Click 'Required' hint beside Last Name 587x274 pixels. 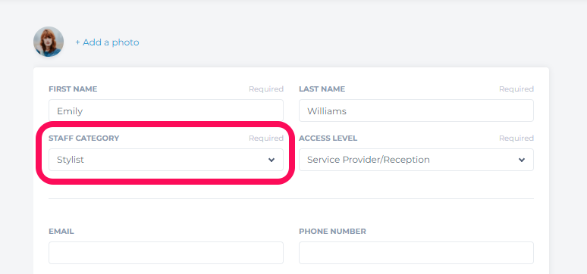tap(516, 89)
